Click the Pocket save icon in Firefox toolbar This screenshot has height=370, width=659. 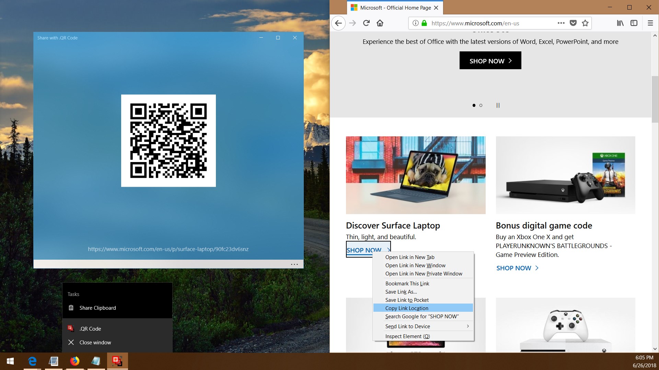pyautogui.click(x=573, y=23)
